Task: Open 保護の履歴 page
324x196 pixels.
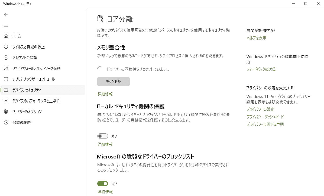Action: point(43,122)
